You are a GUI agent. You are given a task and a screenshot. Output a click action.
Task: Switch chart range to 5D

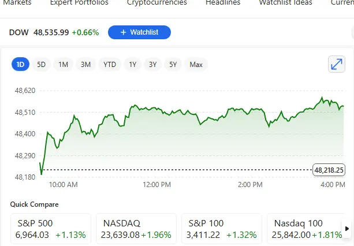point(41,65)
